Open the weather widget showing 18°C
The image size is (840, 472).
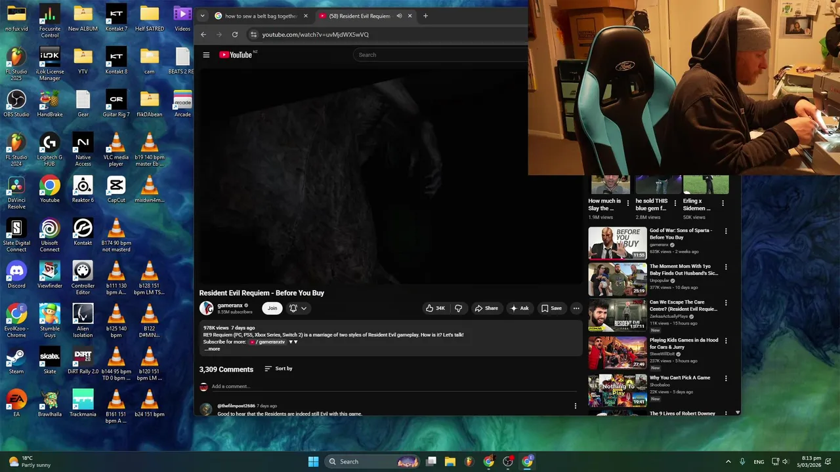(x=30, y=462)
